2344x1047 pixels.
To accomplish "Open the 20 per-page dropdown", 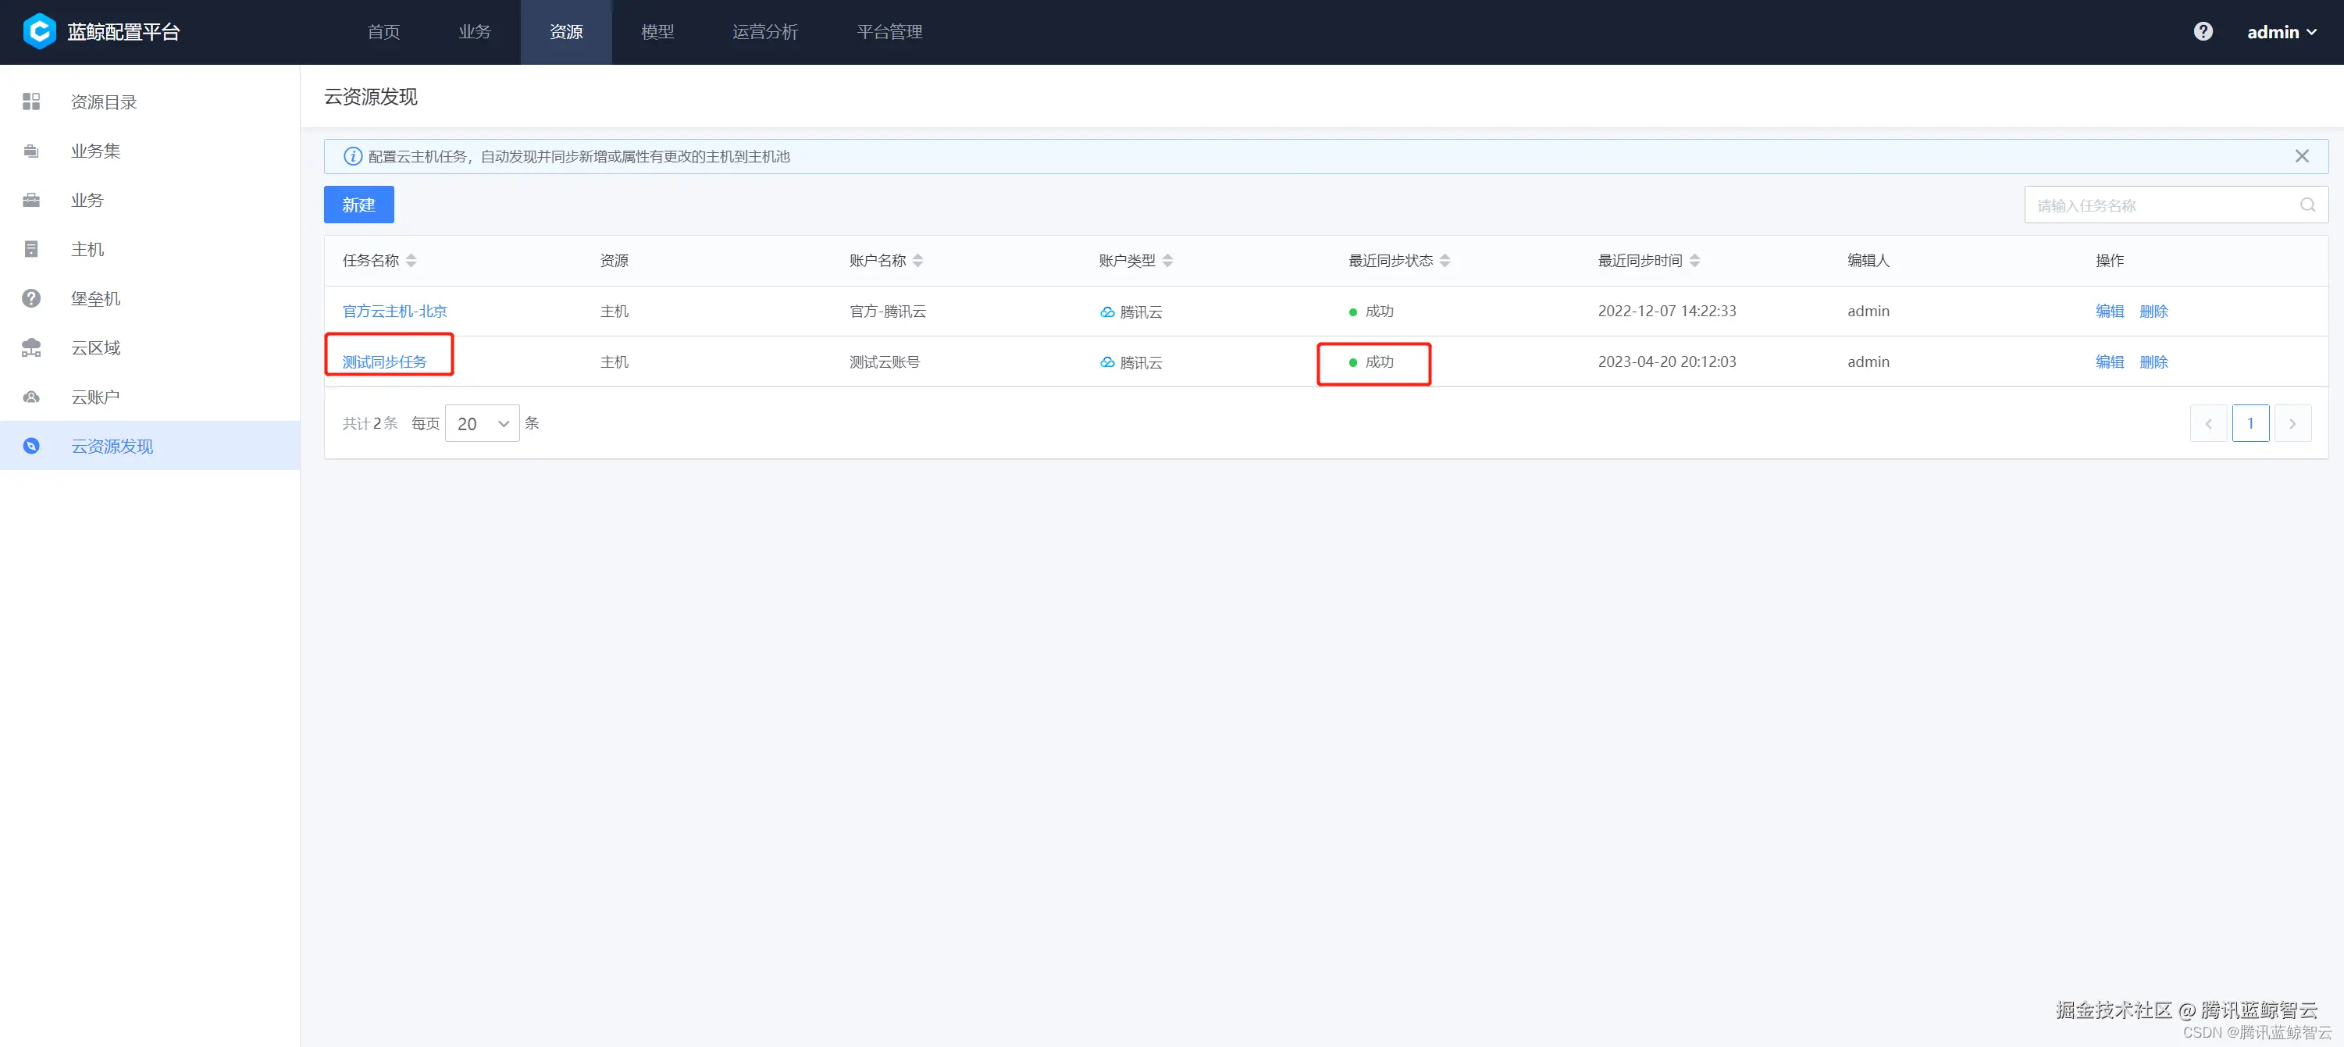I will (483, 424).
